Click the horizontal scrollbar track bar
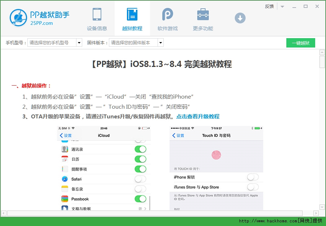This screenshot has height=226, width=326. pyautogui.click(x=155, y=213)
